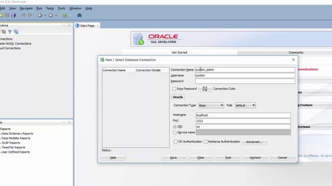Select the Oracle tab in dialog

[x=177, y=97]
